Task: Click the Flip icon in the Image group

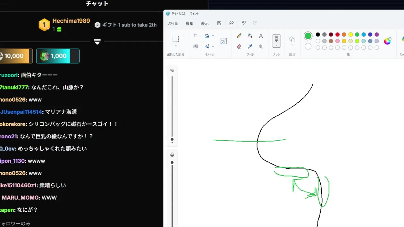Action: click(207, 46)
